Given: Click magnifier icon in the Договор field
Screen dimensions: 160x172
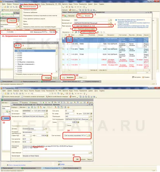Looking at the screenshot, I should coord(46,129).
